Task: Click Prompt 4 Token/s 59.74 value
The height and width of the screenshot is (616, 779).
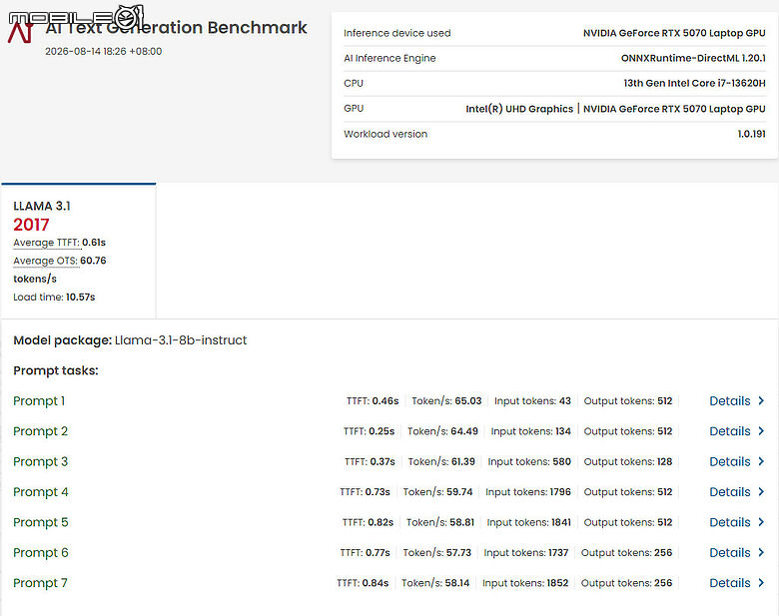Action: (x=459, y=492)
